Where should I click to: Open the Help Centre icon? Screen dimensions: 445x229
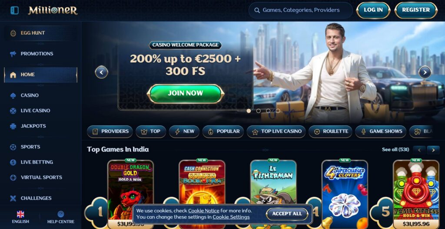point(61,214)
